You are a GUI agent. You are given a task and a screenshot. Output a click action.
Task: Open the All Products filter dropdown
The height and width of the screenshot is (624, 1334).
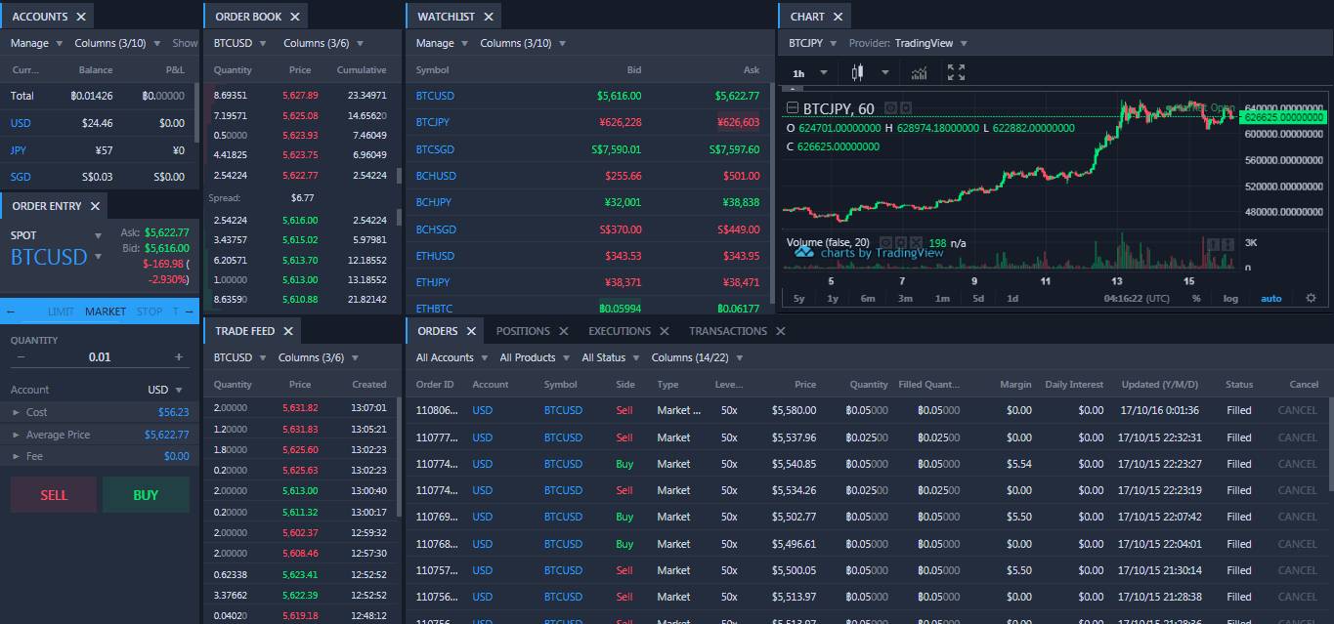(x=535, y=357)
